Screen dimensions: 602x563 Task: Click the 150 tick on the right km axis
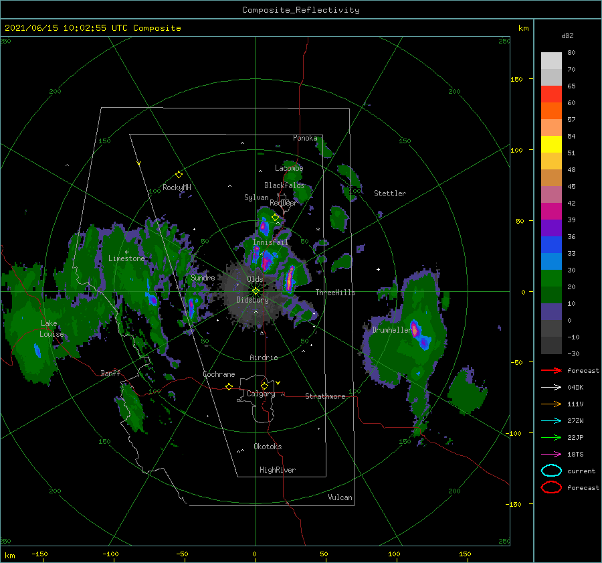tap(516, 79)
